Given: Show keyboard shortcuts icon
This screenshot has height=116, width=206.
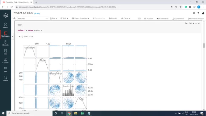Looking at the screenshot, I should tap(139, 18).
